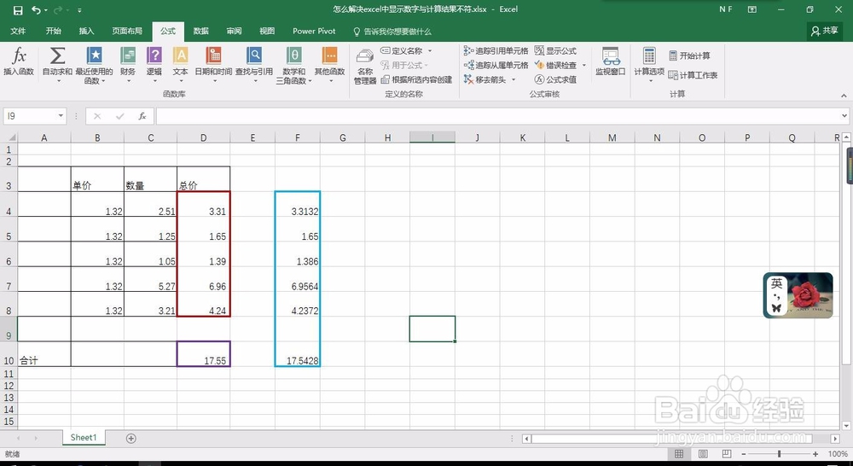The width and height of the screenshot is (853, 466).
Task: Open Calculation Options (计算选项) dropdown
Action: [x=649, y=64]
